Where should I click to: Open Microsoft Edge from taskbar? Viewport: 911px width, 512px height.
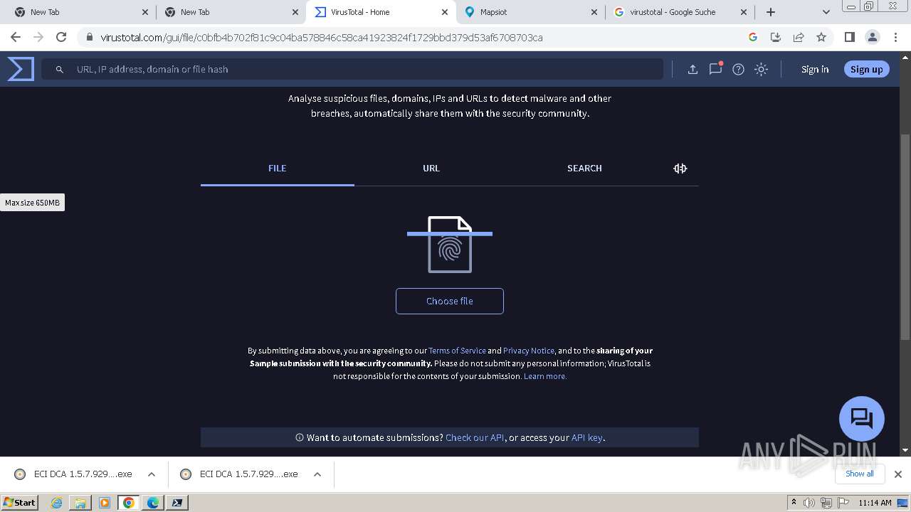153,503
